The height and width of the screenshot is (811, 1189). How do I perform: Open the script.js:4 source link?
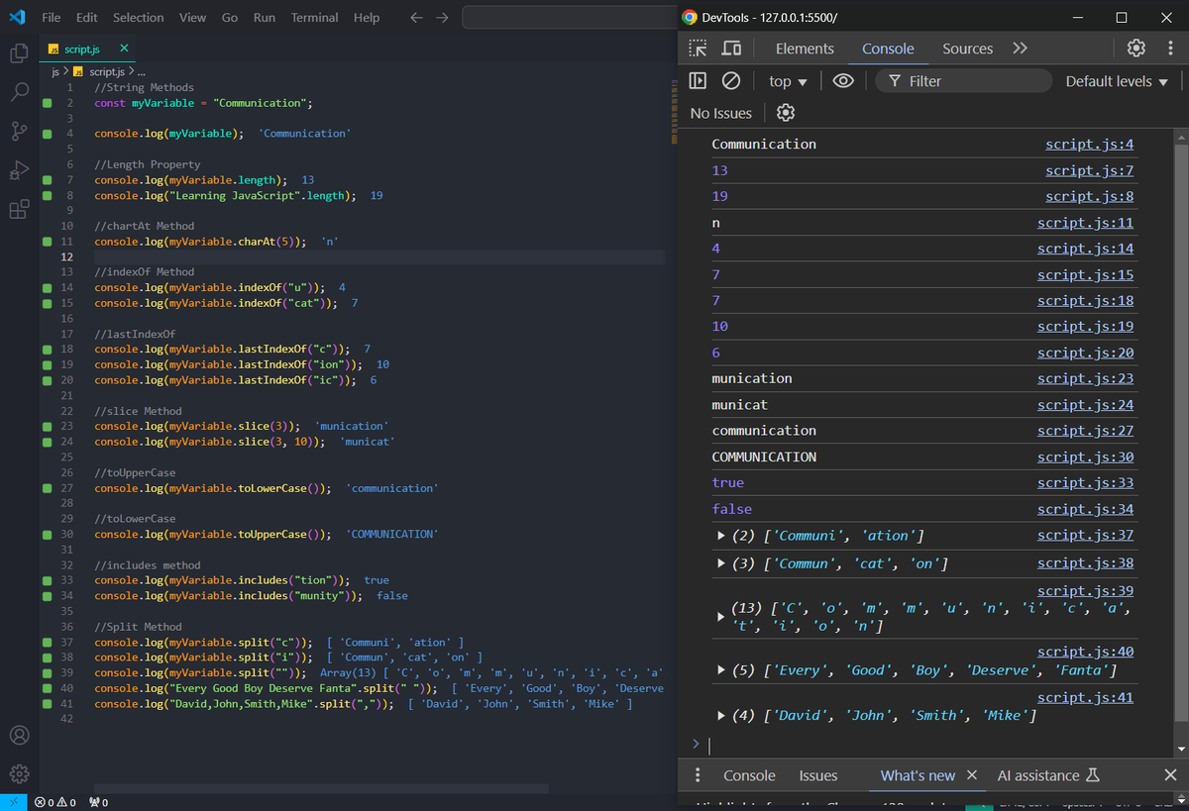tap(1089, 145)
